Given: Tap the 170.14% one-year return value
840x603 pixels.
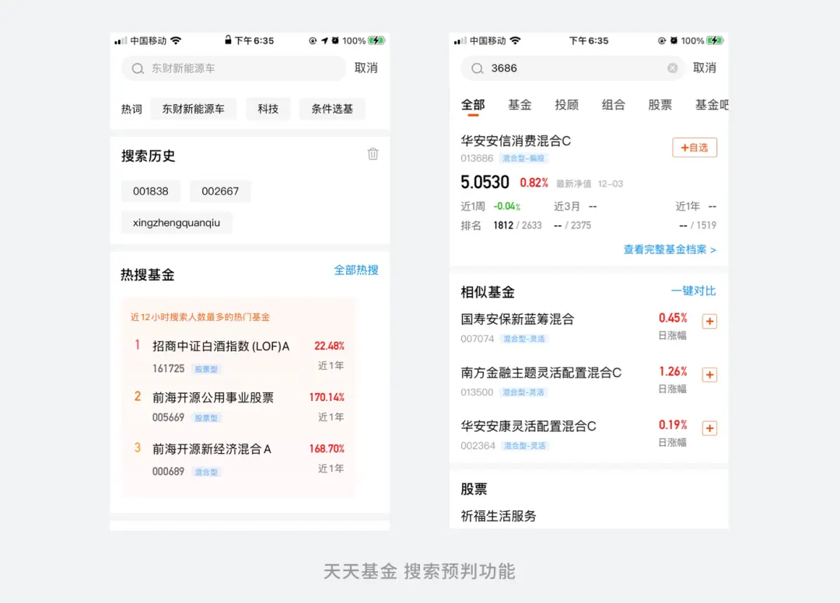Looking at the screenshot, I should pyautogui.click(x=327, y=398).
